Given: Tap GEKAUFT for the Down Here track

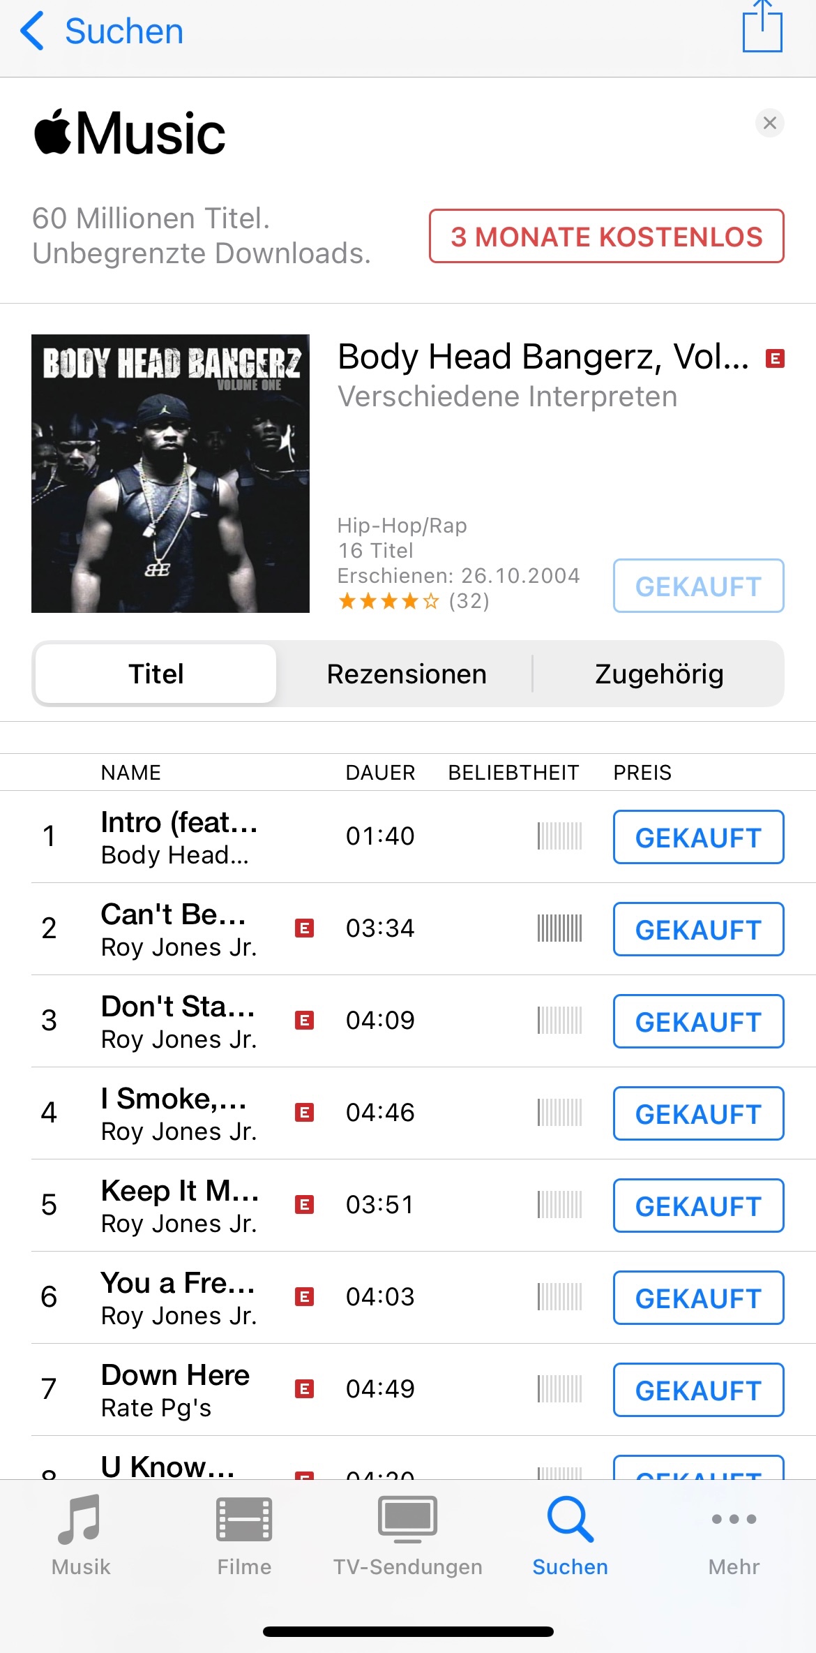Looking at the screenshot, I should point(699,1390).
